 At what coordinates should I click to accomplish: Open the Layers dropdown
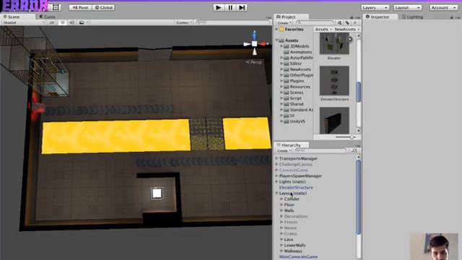[375, 8]
